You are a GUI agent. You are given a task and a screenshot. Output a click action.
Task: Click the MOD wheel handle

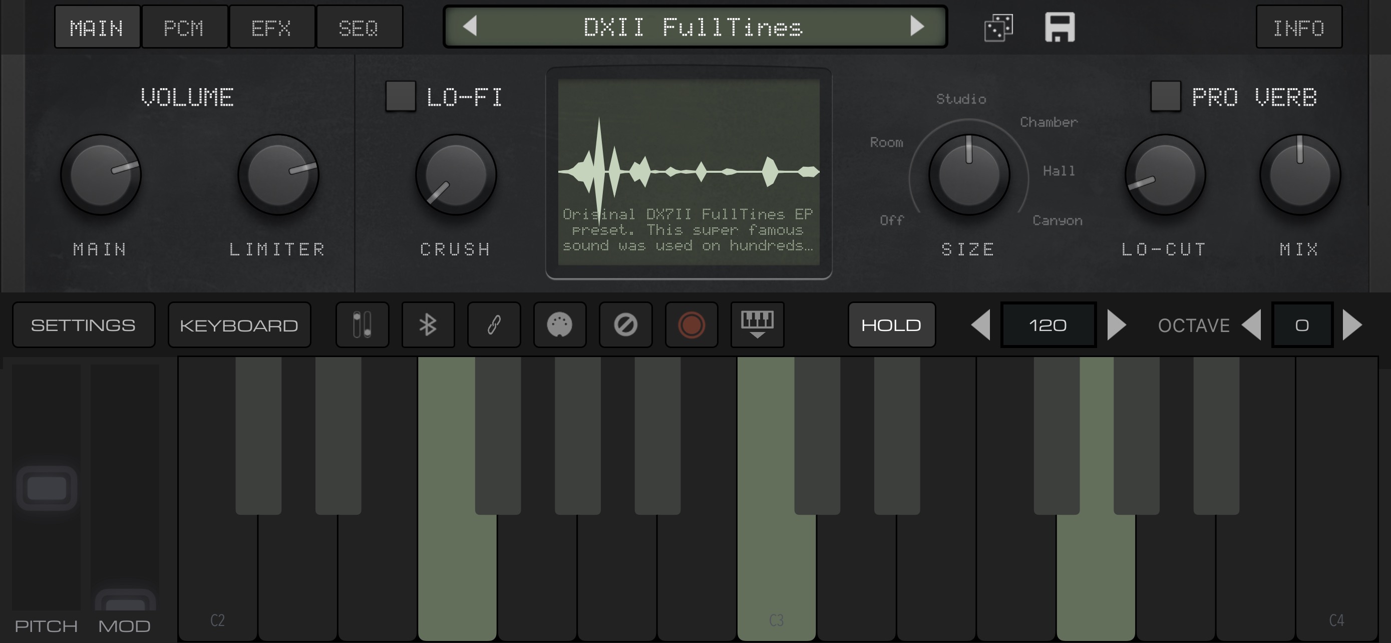click(x=125, y=600)
